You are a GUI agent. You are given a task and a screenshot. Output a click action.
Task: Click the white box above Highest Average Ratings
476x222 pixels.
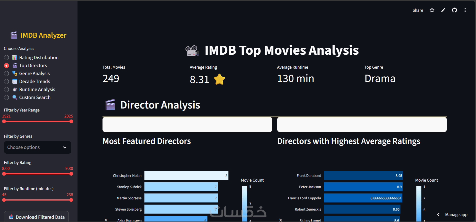[x=362, y=124]
